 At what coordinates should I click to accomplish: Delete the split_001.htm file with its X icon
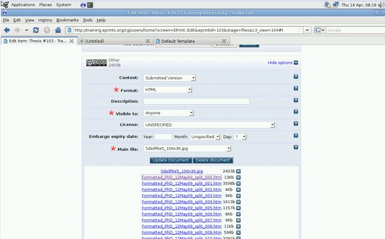coord(238,183)
